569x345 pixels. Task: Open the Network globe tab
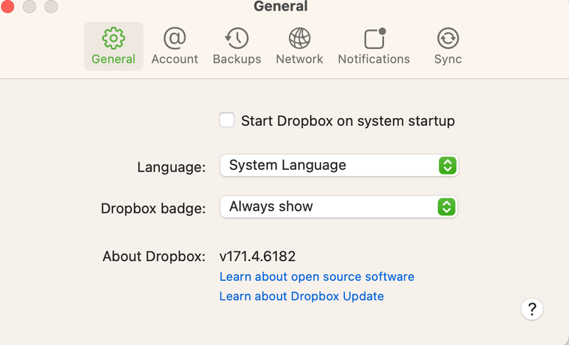click(x=299, y=46)
